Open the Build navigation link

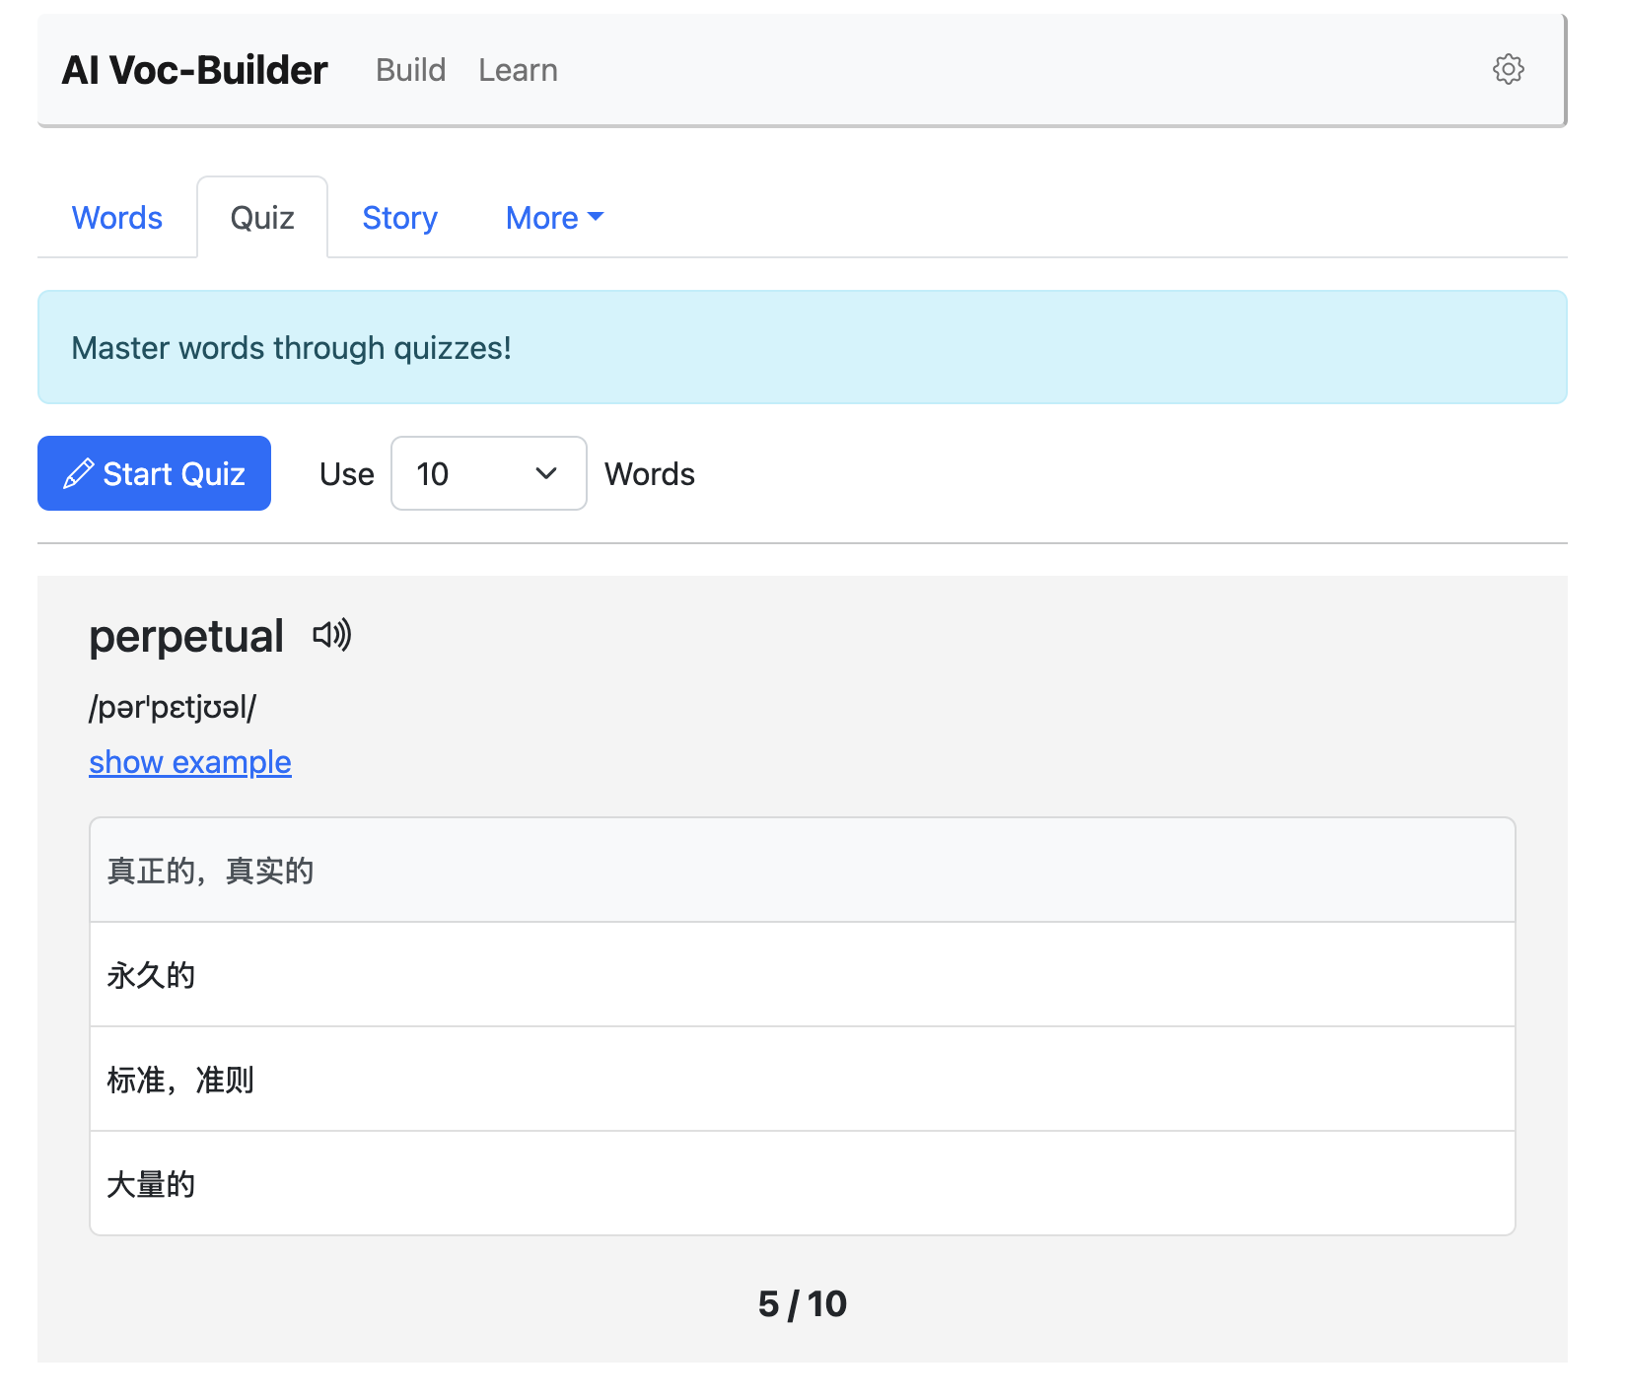[x=411, y=70]
